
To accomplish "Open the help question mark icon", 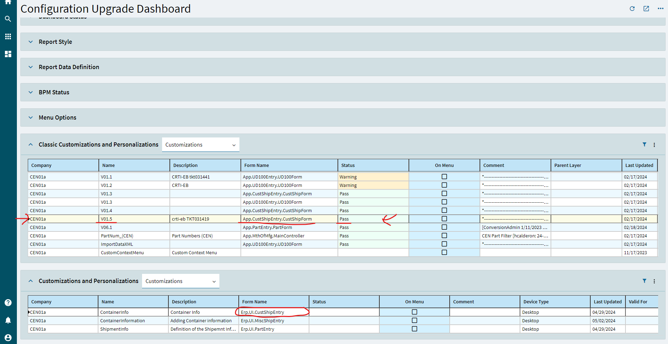I will (8, 303).
